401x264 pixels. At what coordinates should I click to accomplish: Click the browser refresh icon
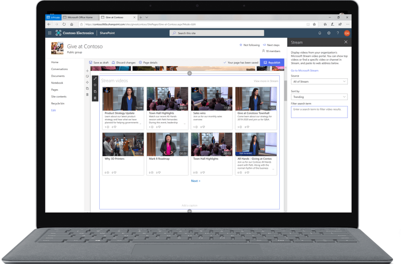click(64, 24)
